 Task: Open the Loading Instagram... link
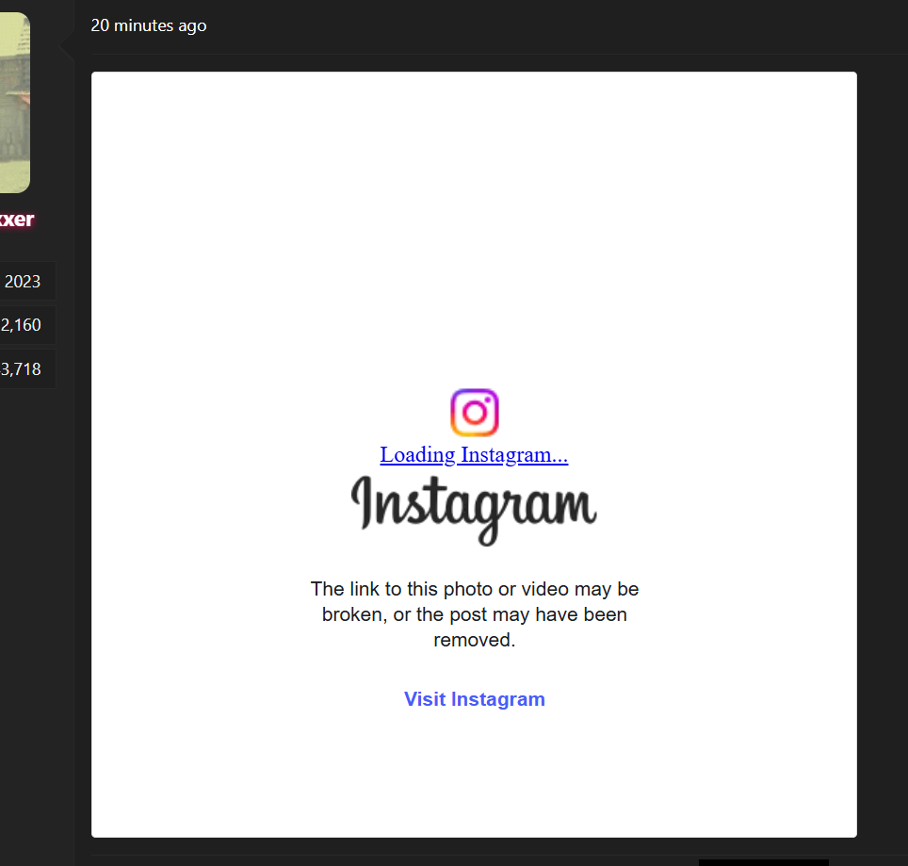pos(474,455)
